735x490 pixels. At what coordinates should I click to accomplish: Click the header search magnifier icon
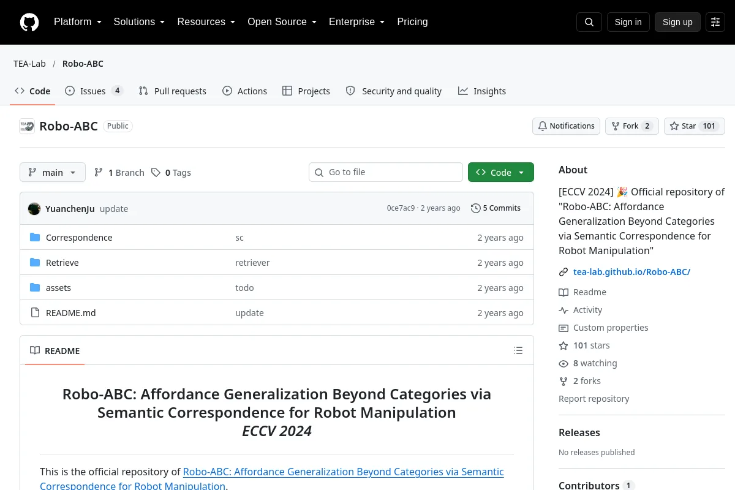(x=589, y=22)
